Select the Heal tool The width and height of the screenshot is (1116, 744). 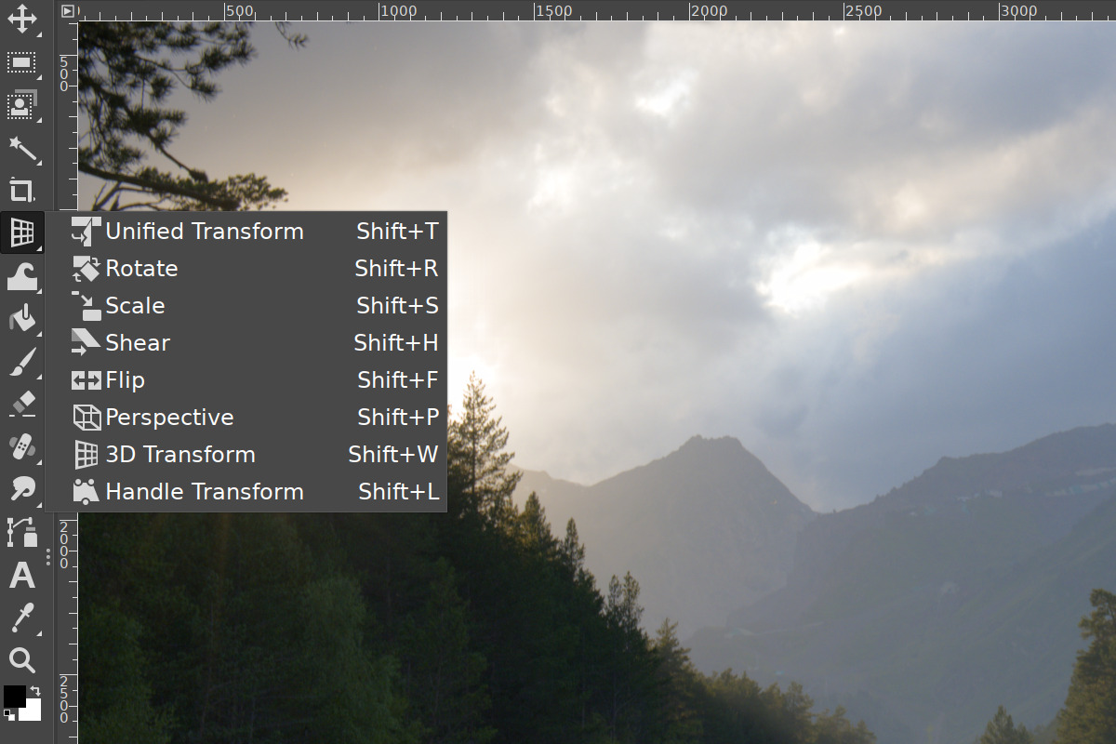coord(23,445)
